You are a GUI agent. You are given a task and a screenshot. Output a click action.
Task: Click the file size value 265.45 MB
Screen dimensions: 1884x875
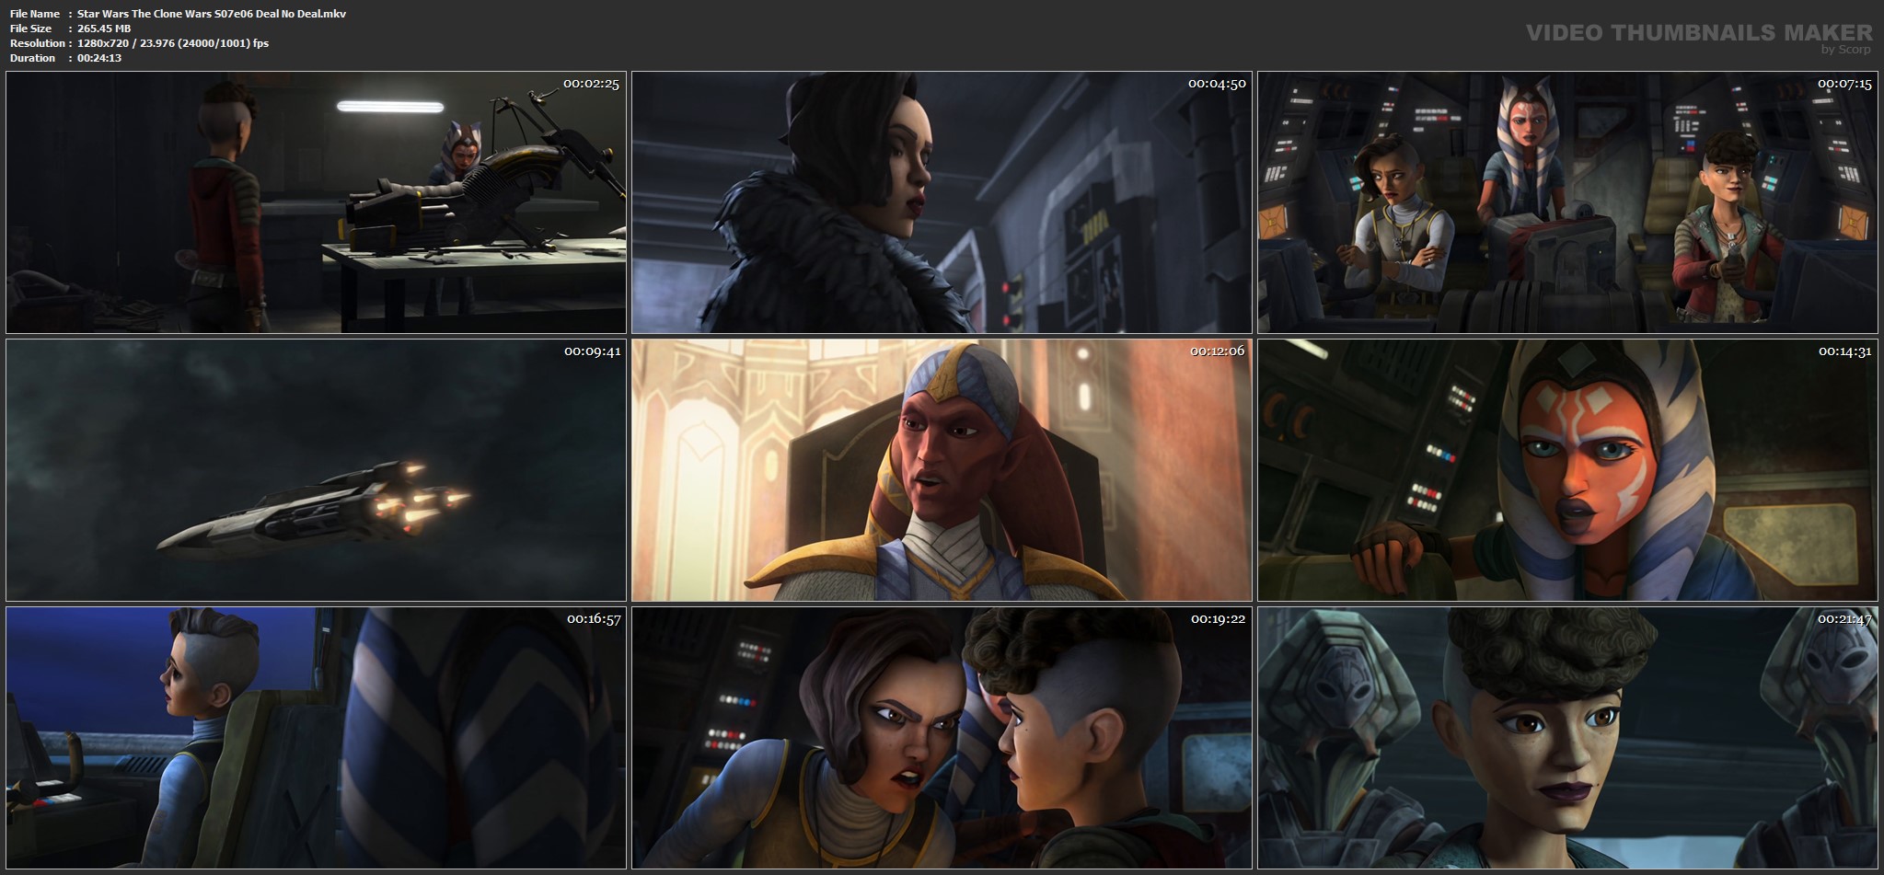[x=104, y=29]
